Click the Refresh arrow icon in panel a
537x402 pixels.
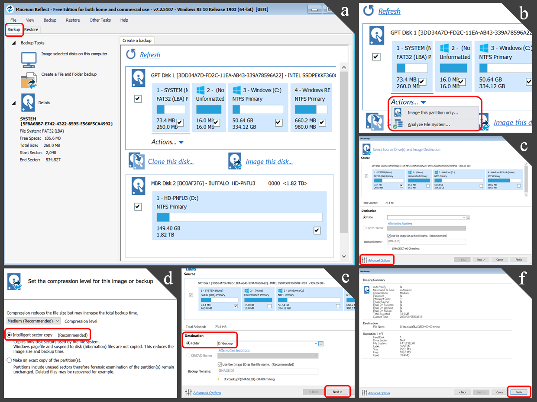click(x=131, y=54)
